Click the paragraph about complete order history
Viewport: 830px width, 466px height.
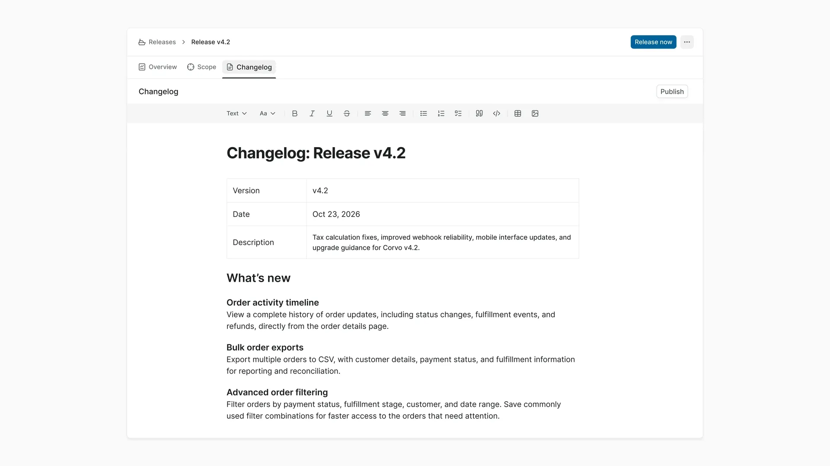[391, 321]
